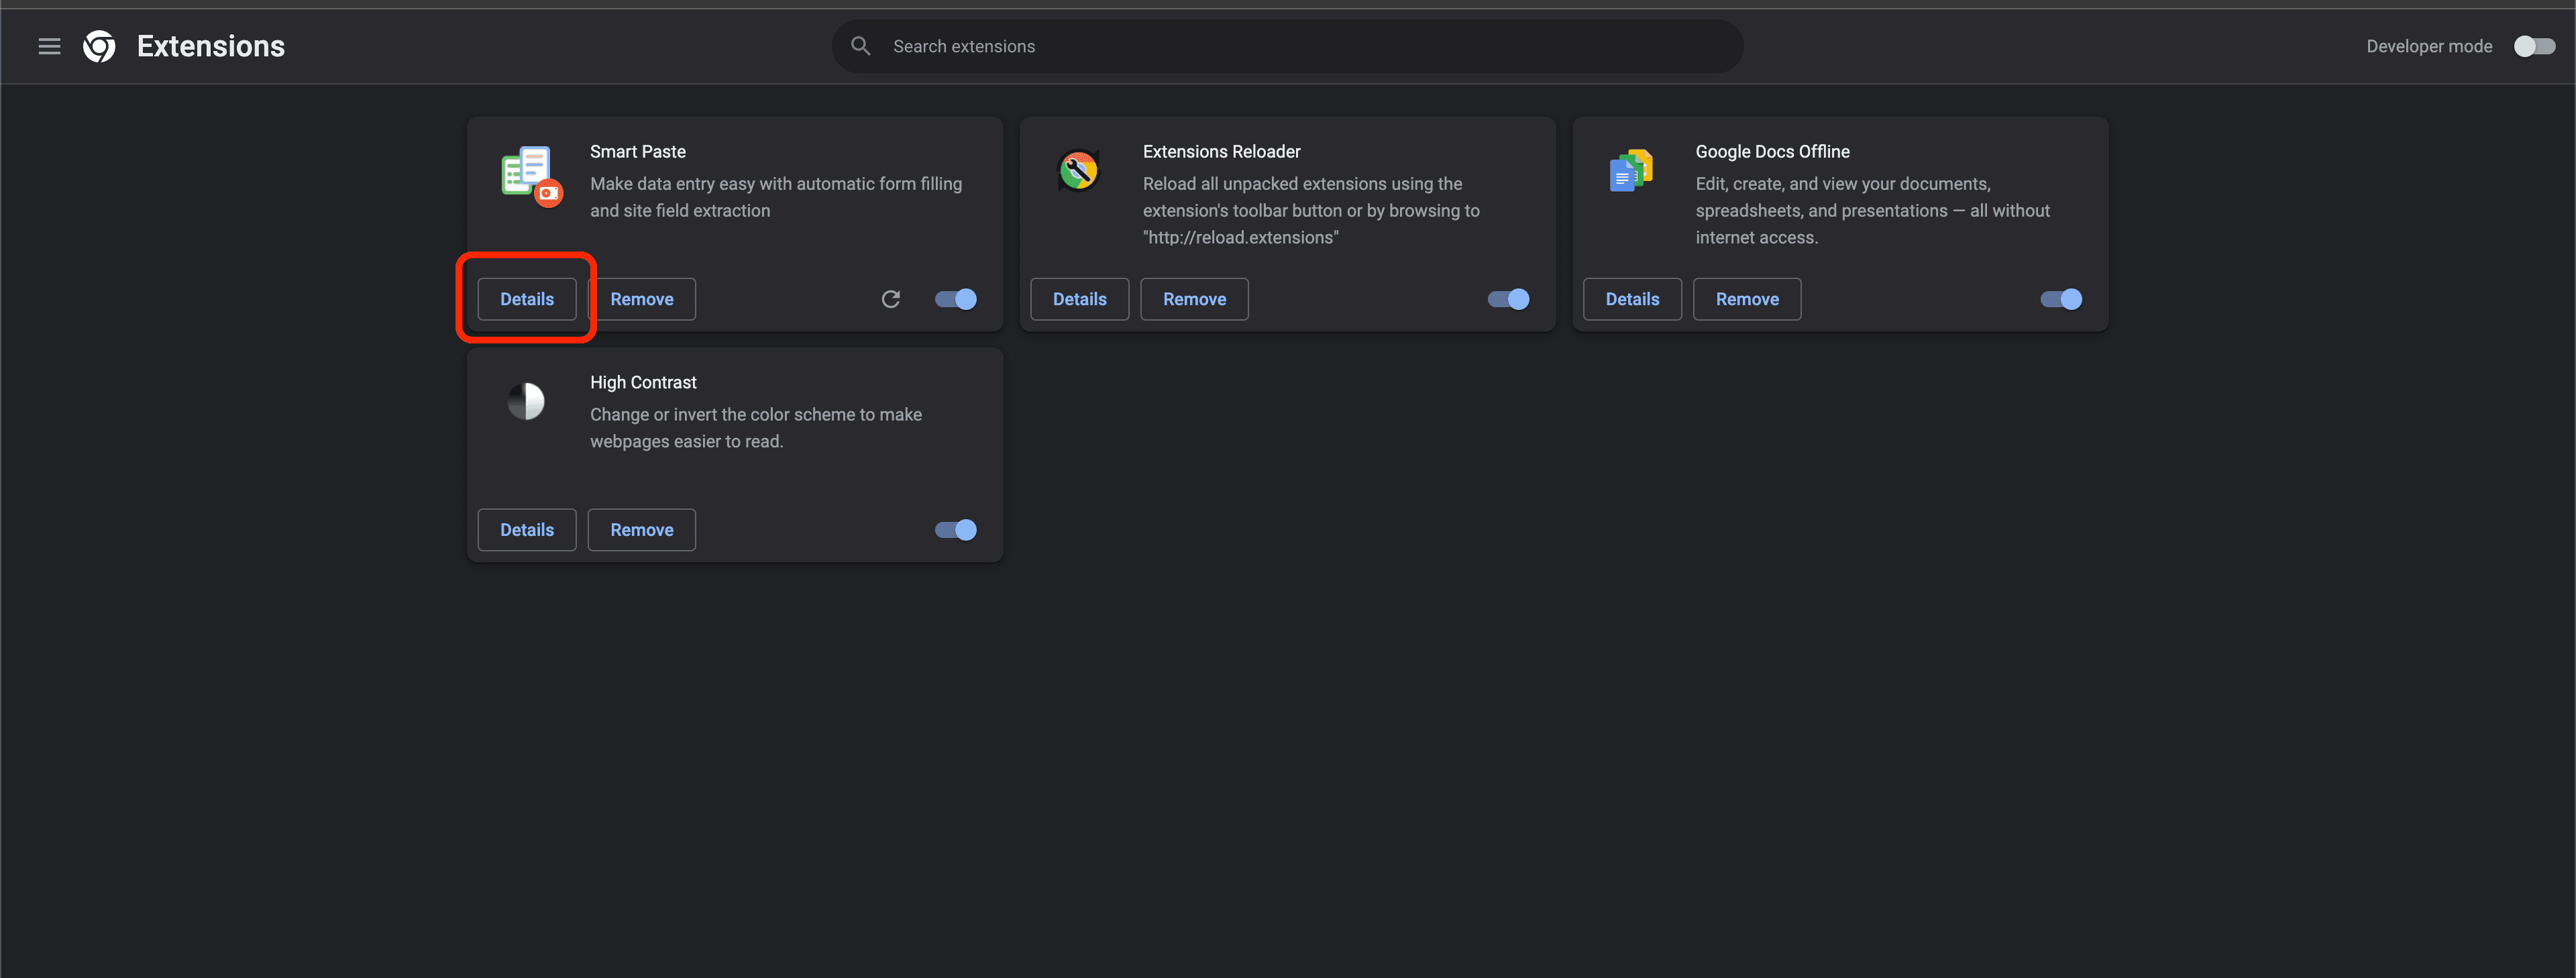Screen dimensions: 2576x978
Task: Click the Extensions page title
Action: [211, 46]
